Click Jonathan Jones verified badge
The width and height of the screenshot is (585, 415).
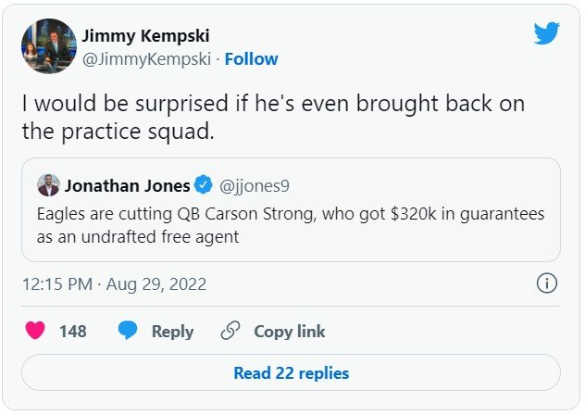point(204,184)
